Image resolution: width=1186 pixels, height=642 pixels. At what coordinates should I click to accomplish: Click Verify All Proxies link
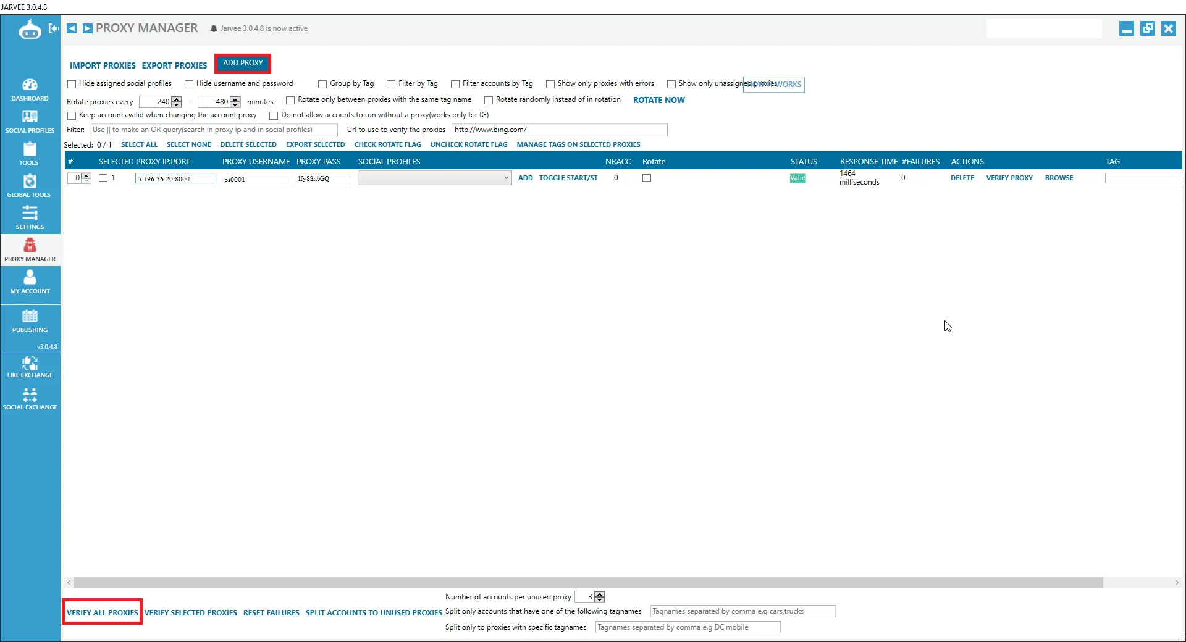click(103, 612)
